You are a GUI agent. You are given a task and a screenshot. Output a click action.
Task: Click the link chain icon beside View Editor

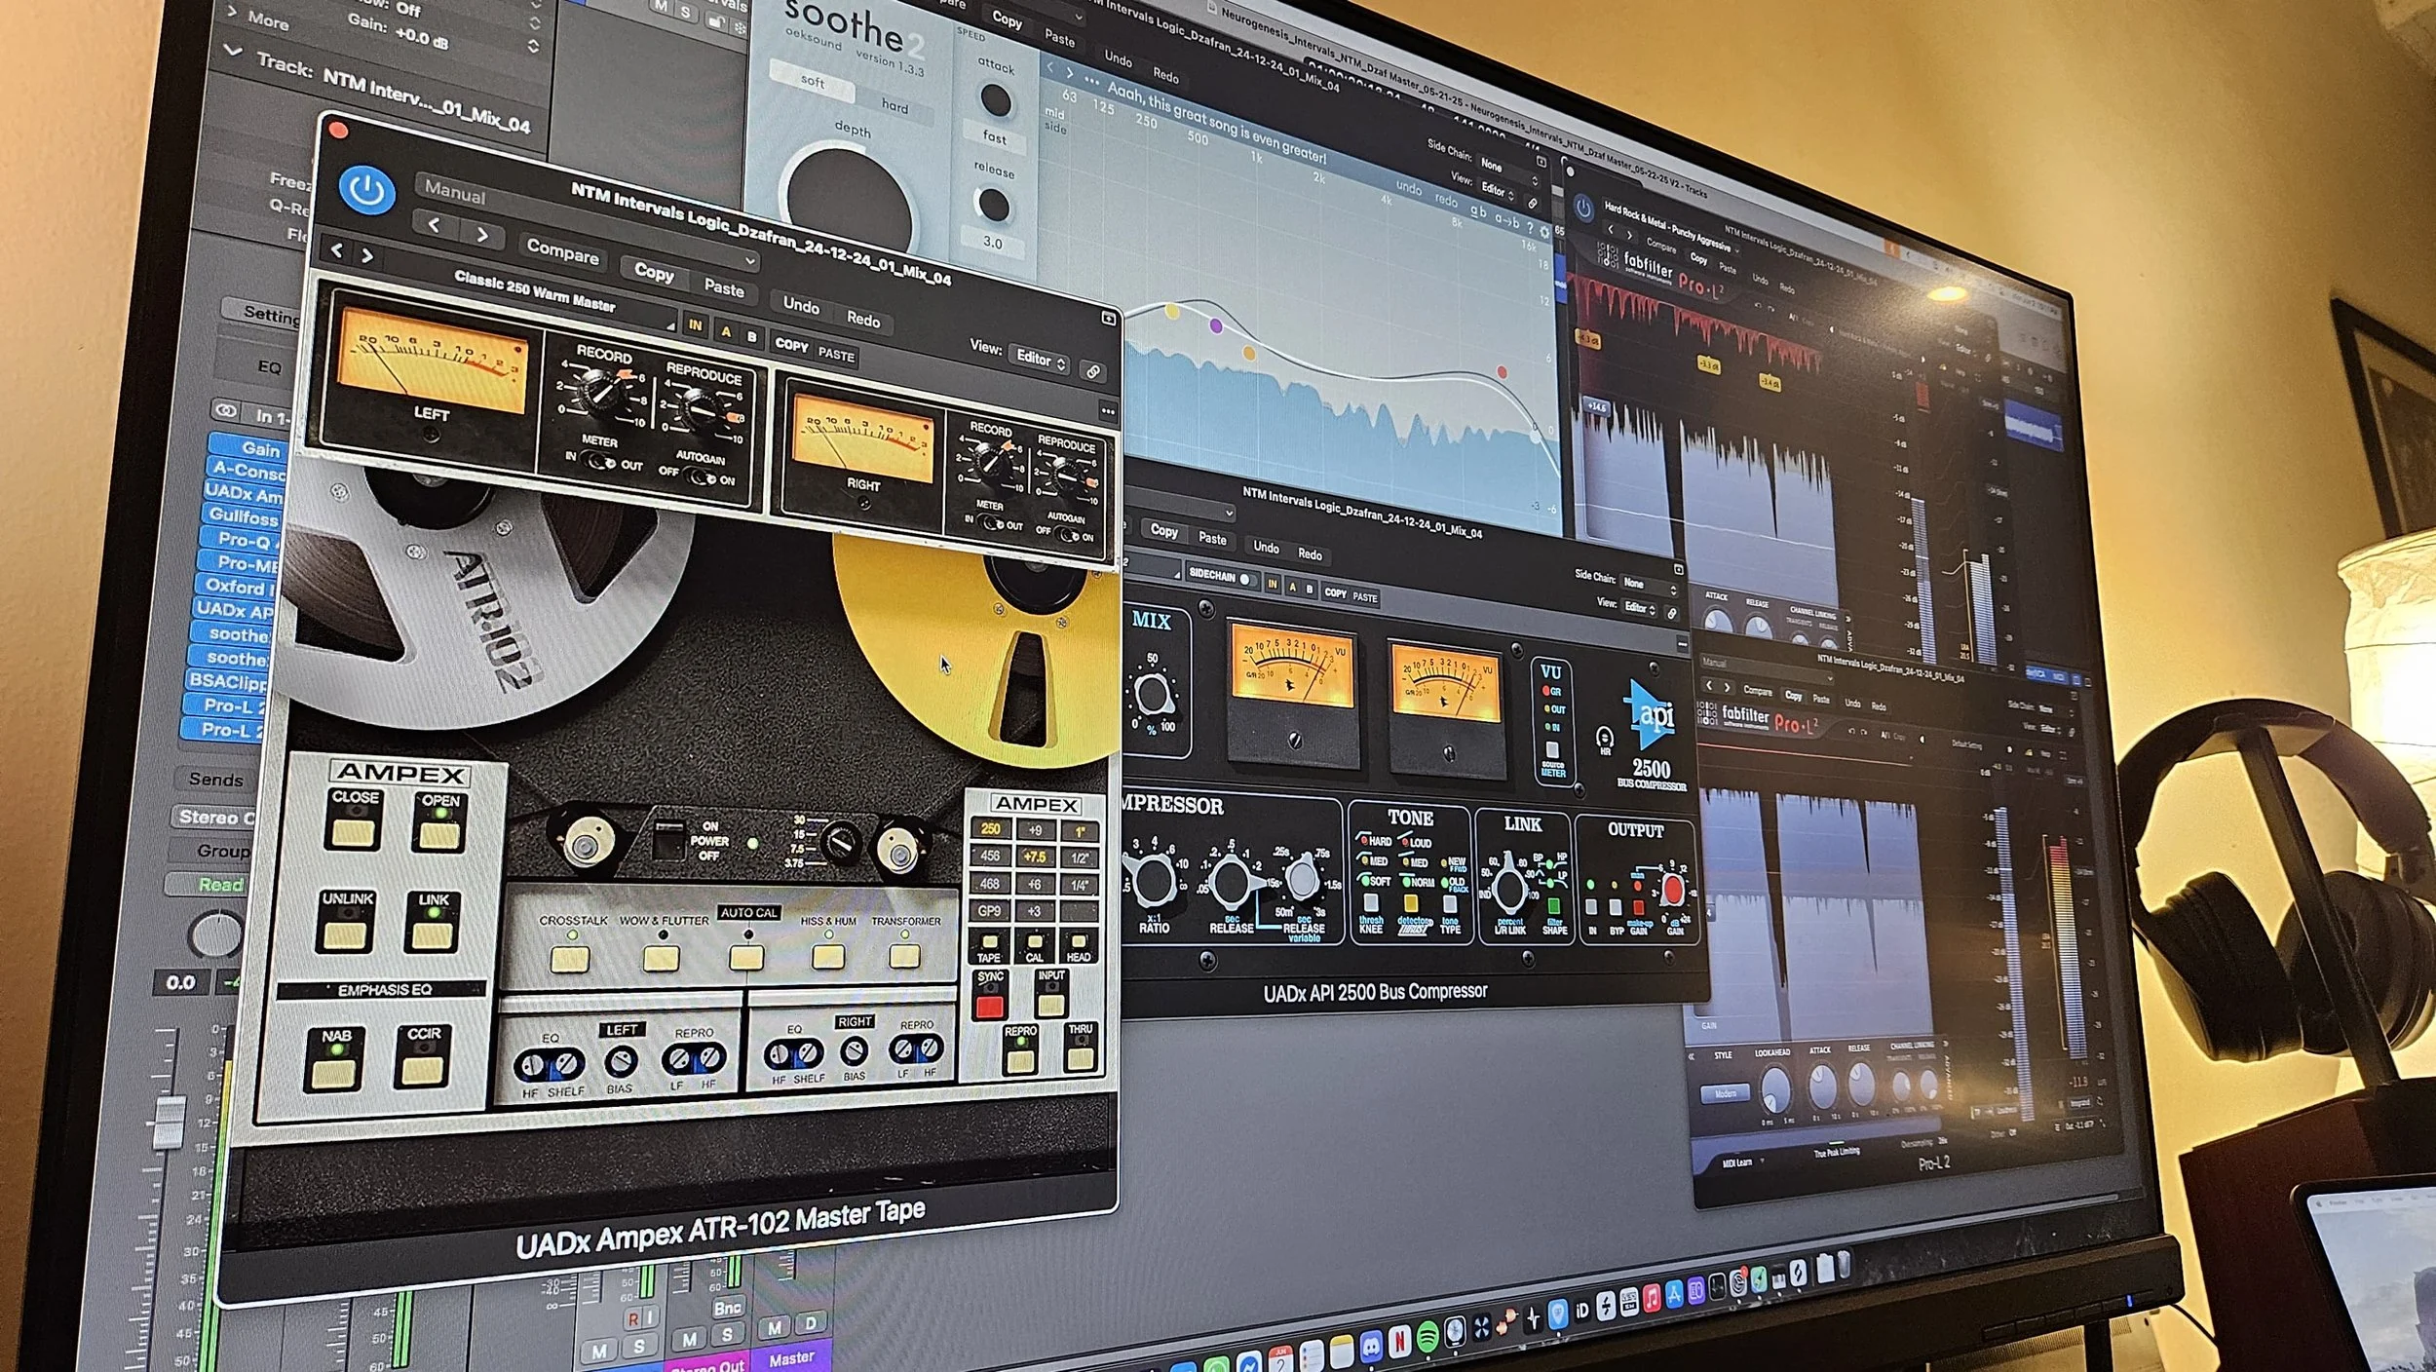pos(1092,372)
